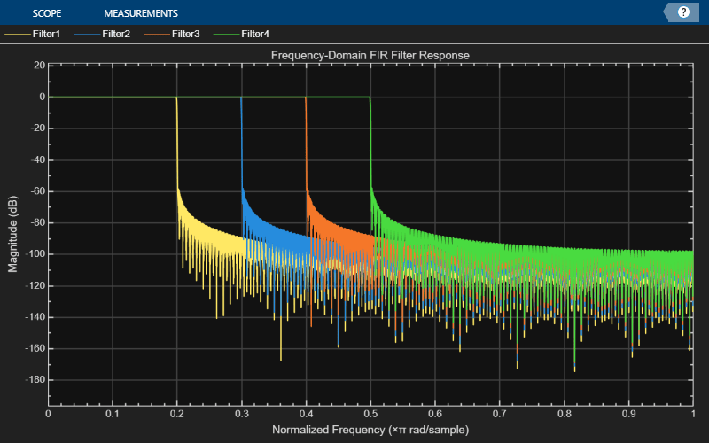Open the help question mark icon
Image resolution: width=709 pixels, height=443 pixels.
[x=683, y=12]
